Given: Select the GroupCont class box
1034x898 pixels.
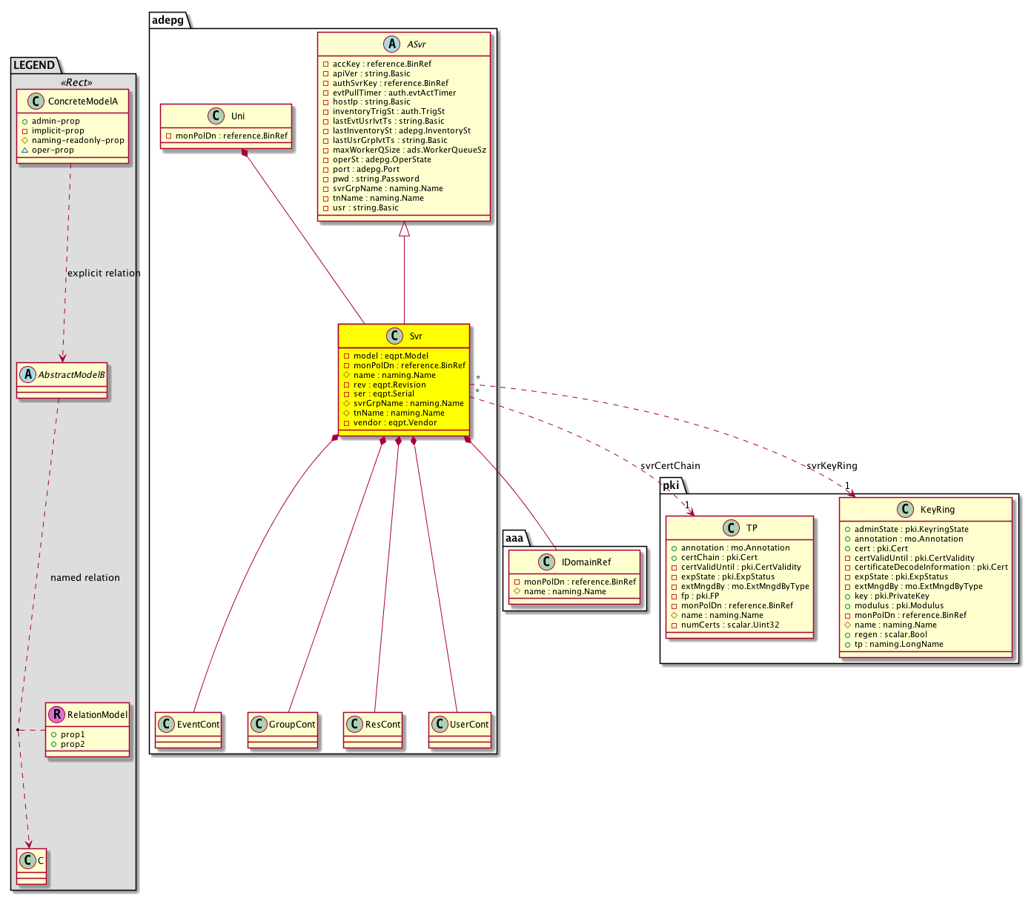Looking at the screenshot, I should click(x=284, y=729).
